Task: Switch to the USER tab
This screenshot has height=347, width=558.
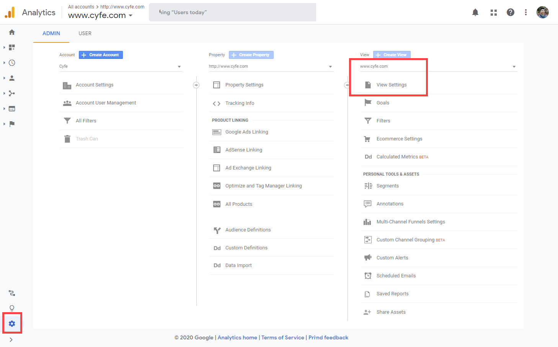Action: [85, 33]
